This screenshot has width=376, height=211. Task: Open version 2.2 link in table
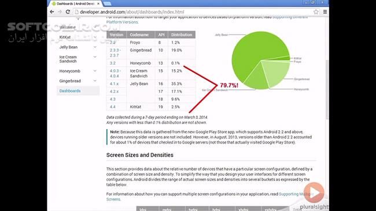coord(113,42)
